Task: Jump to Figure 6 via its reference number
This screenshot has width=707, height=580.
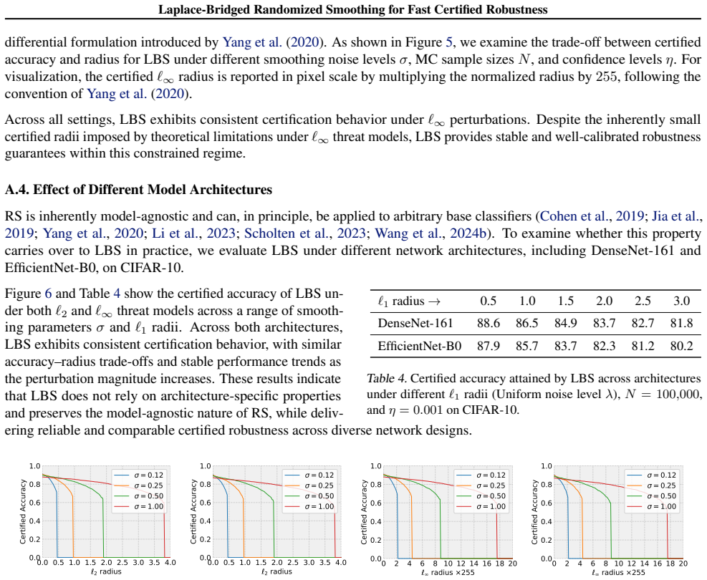Action: coord(48,294)
